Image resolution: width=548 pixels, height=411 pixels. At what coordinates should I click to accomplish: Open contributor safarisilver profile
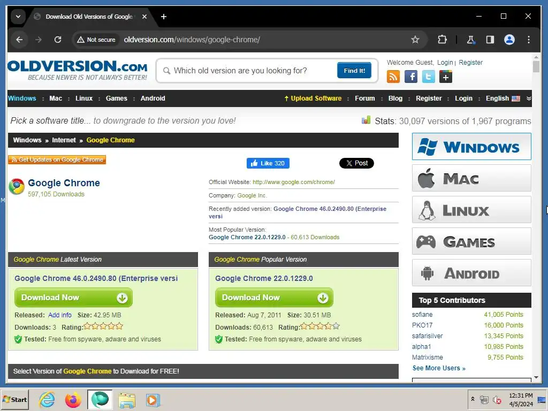point(427,336)
